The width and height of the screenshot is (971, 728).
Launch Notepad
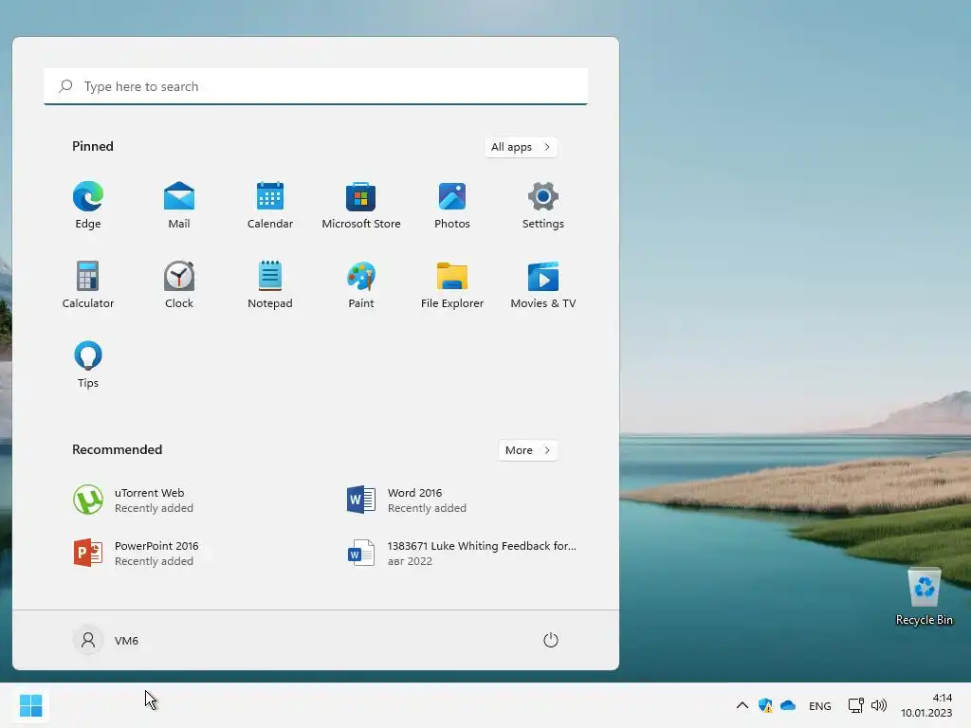270,285
